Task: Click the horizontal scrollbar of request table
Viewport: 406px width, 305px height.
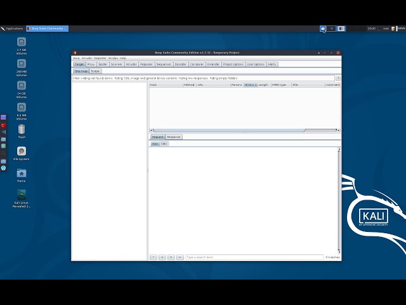Action: (x=245, y=130)
